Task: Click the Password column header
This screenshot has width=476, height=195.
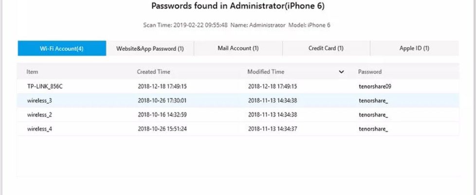Action: coord(370,72)
